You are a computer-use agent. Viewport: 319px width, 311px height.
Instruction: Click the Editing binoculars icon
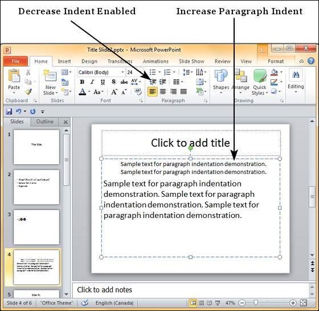296,75
